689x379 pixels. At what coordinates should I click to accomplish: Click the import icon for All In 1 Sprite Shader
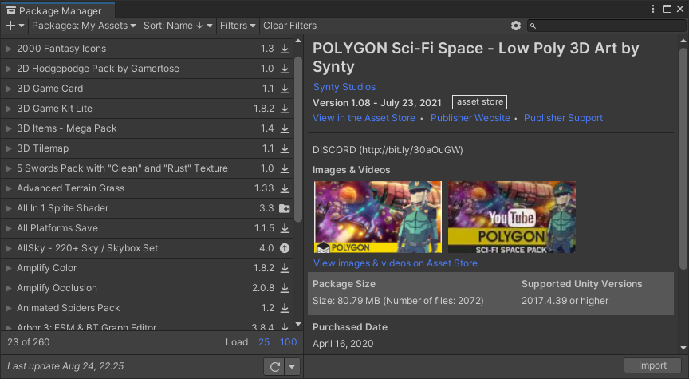tap(285, 208)
